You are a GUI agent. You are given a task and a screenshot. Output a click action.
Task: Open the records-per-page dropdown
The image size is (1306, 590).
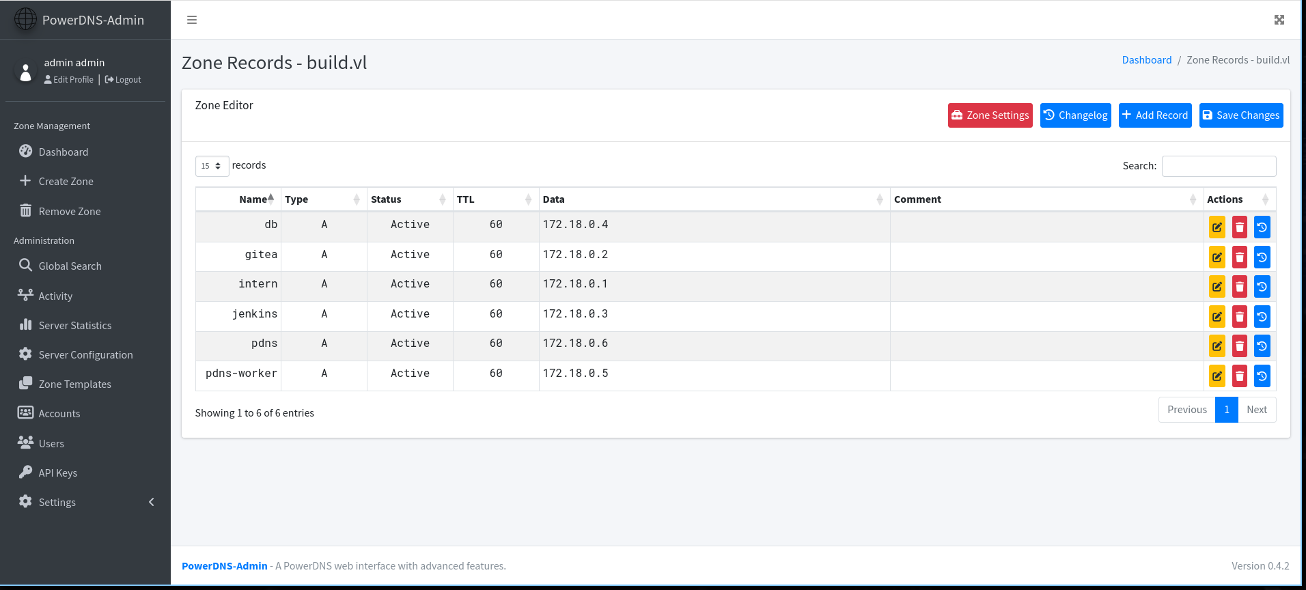click(x=212, y=166)
